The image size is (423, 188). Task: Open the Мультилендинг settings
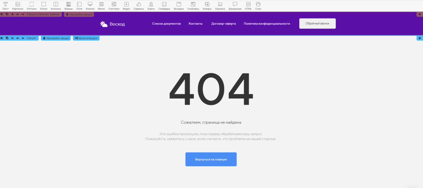(x=86, y=38)
